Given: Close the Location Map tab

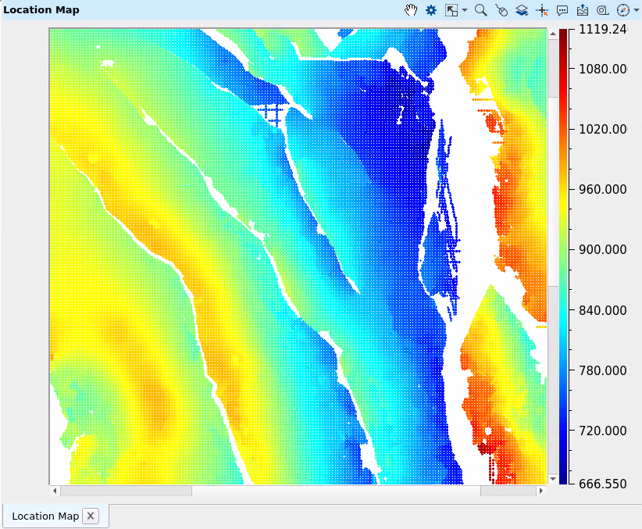Looking at the screenshot, I should coord(91,516).
